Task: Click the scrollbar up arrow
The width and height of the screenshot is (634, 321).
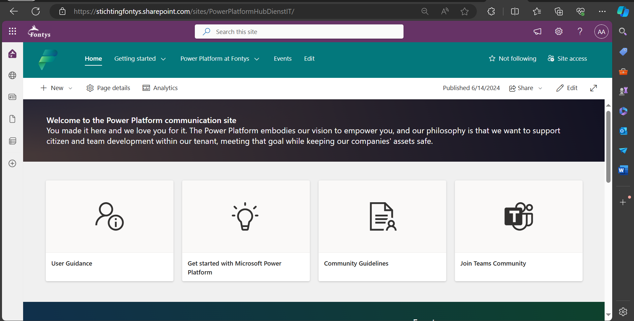Action: click(x=608, y=105)
